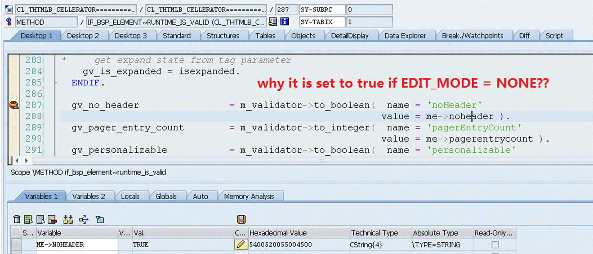
Task: Click the Val. column header
Action: (182, 233)
